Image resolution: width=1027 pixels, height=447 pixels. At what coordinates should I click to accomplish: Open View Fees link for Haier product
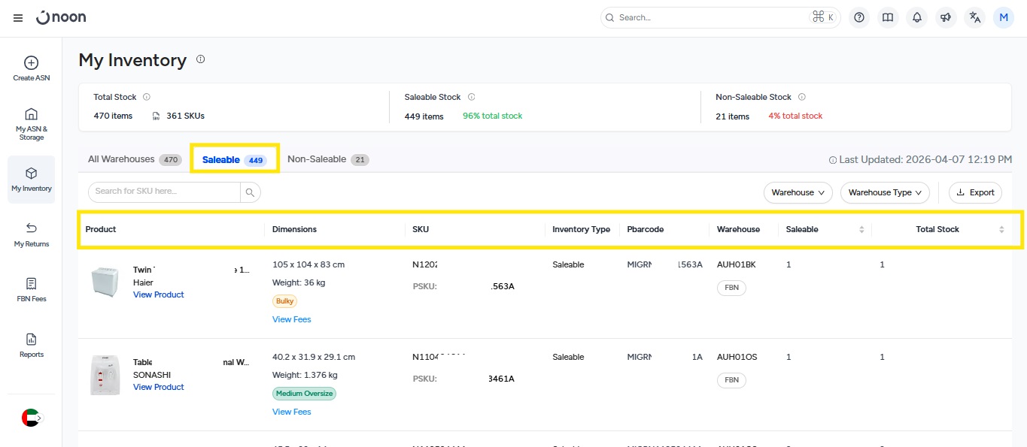(291, 319)
